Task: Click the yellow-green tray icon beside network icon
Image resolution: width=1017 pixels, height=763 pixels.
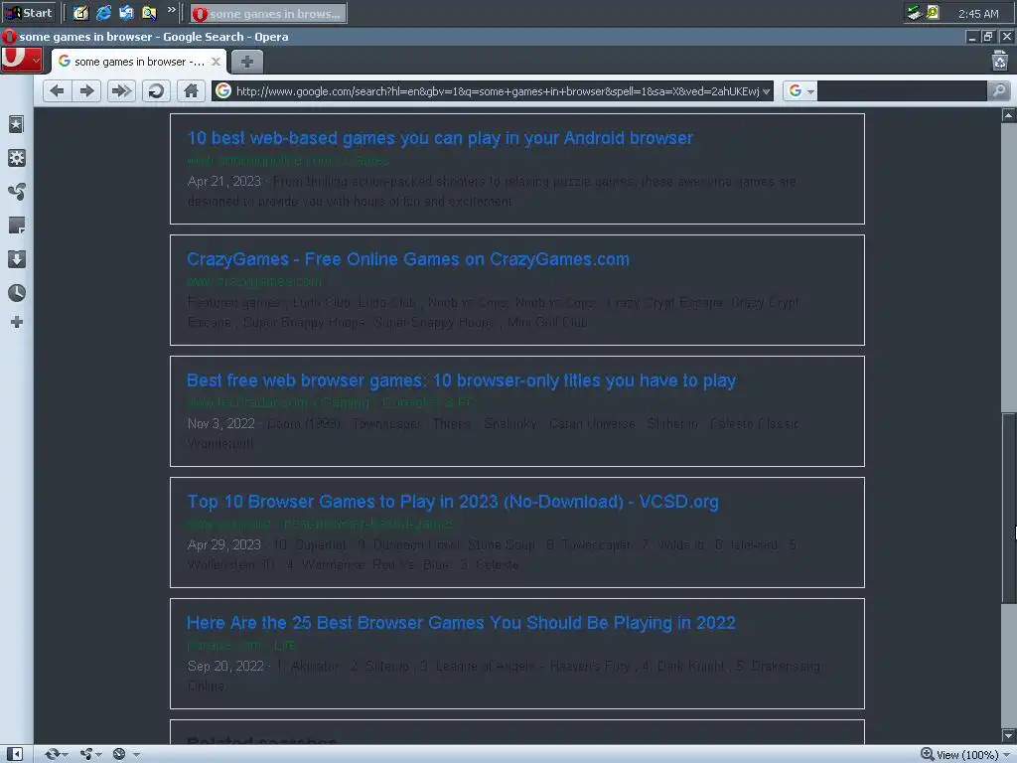Action: click(x=933, y=12)
